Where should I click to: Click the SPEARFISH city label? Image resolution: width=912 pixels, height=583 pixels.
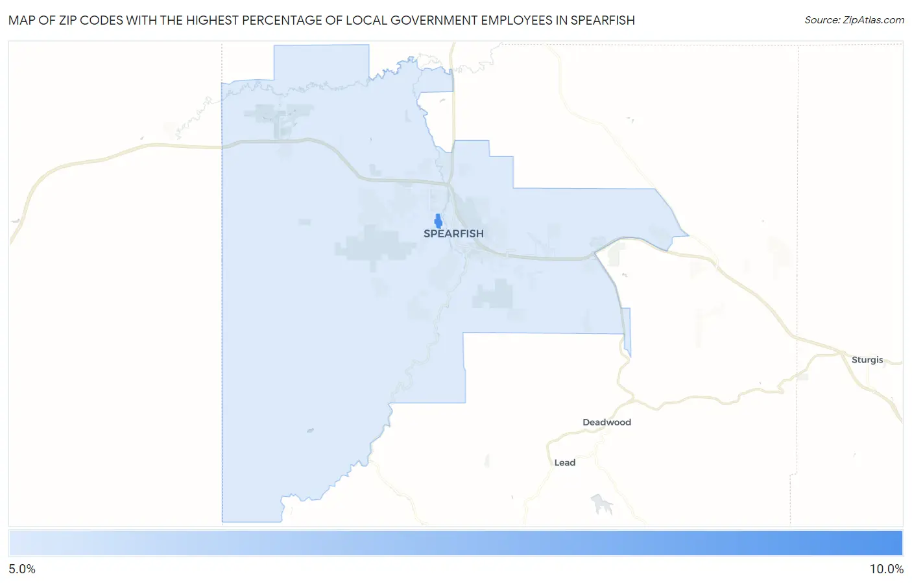point(453,233)
